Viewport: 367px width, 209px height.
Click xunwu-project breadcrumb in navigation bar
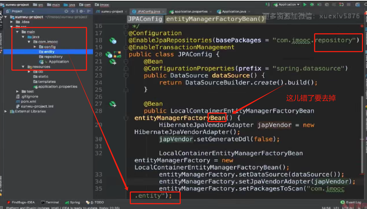[15, 5]
